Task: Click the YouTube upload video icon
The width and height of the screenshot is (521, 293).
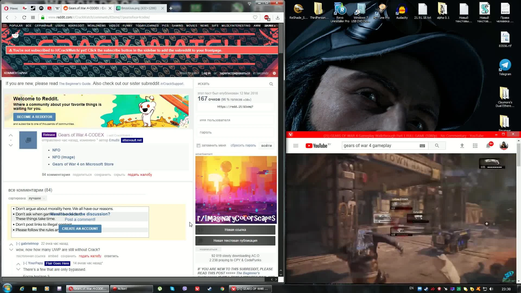Action: click(462, 146)
